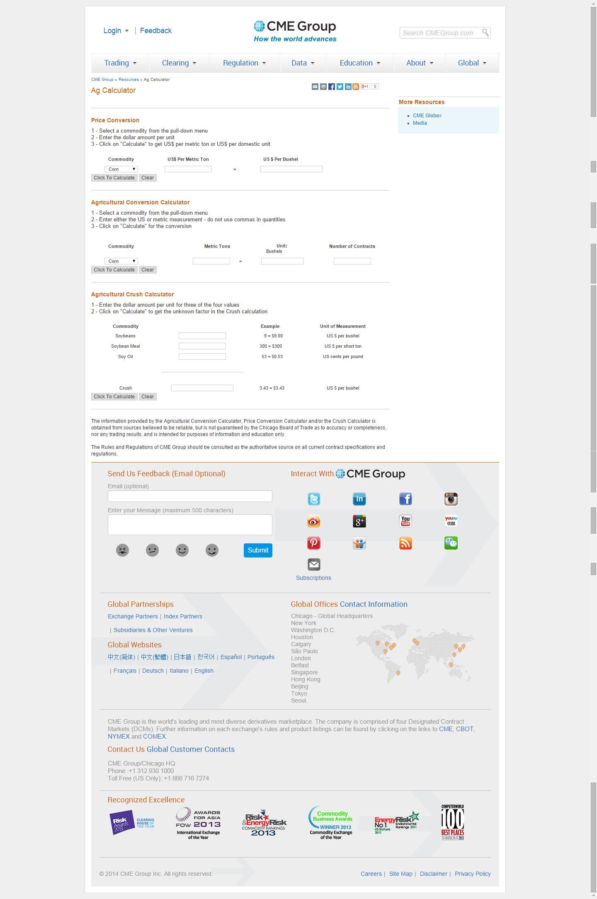Select the smiling face feedback rating
Viewport: 597px width, 899px height.
(x=182, y=550)
